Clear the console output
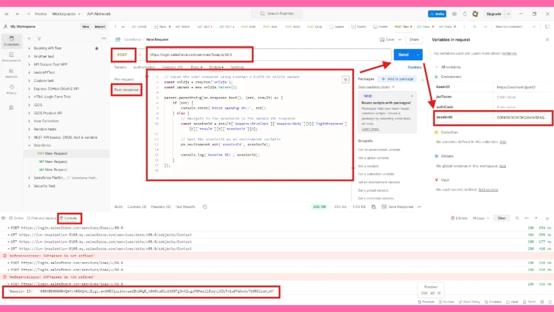This screenshot has width=554, height=312. tap(502, 218)
